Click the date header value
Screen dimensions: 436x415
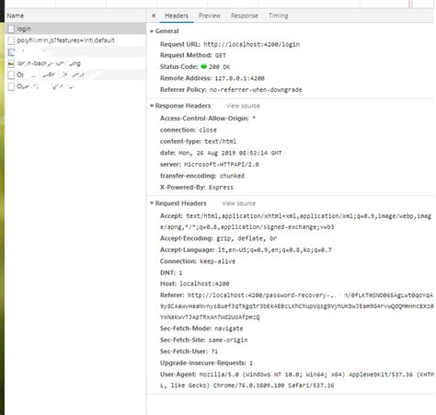(x=230, y=153)
